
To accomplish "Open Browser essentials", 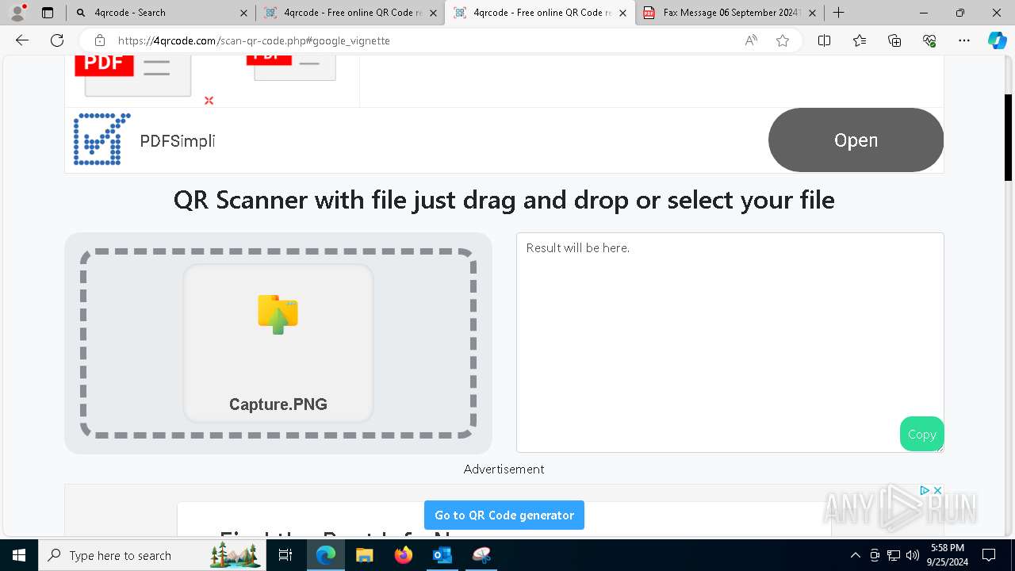I will point(929,40).
